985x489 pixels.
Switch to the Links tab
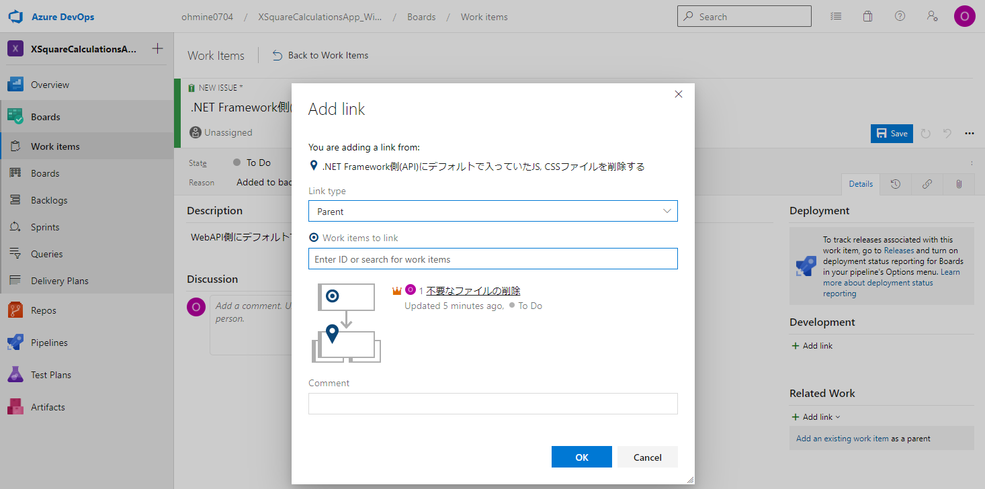point(927,184)
